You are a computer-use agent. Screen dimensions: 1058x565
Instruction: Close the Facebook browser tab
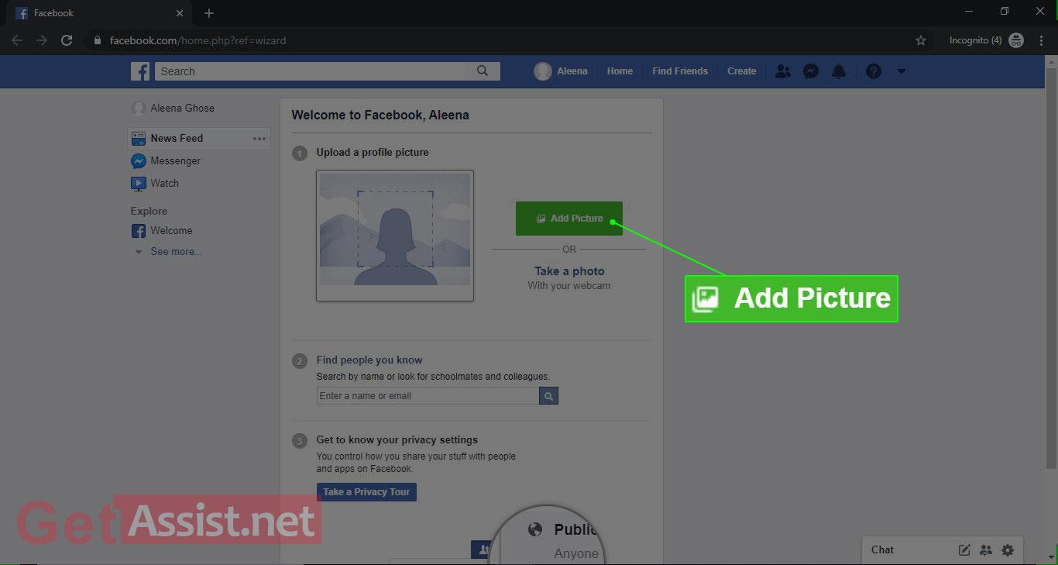[x=180, y=13]
